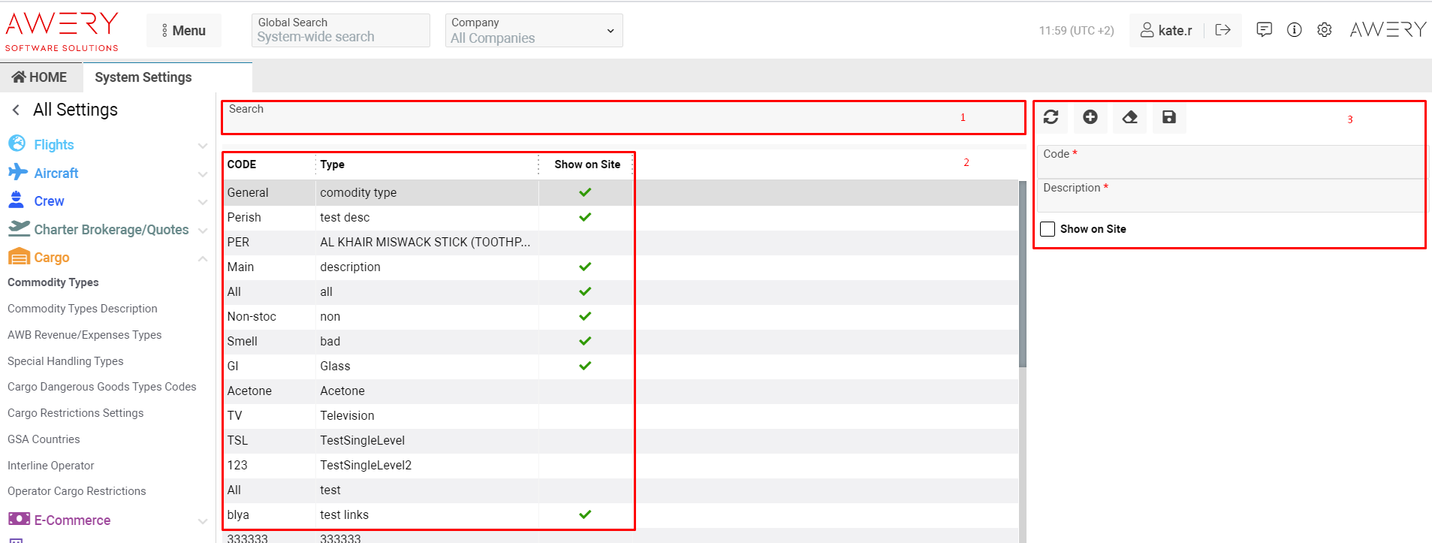Click the logout icon next to kate.r
The image size is (1432, 543).
tap(1222, 30)
